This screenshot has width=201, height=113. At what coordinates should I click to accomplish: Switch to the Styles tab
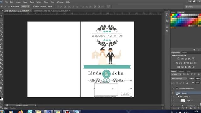coord(184,52)
